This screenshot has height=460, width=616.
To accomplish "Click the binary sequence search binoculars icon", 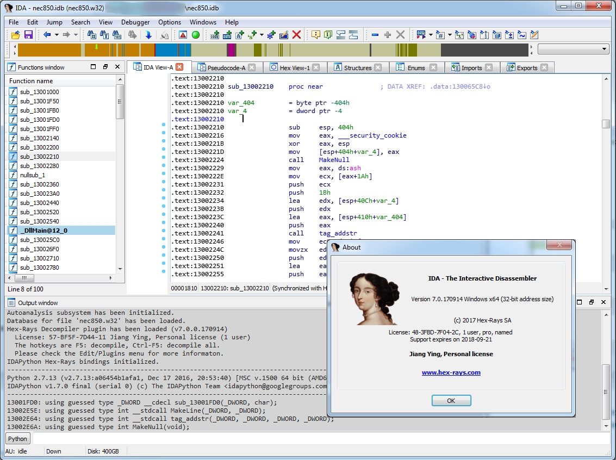I will pyautogui.click(x=117, y=35).
